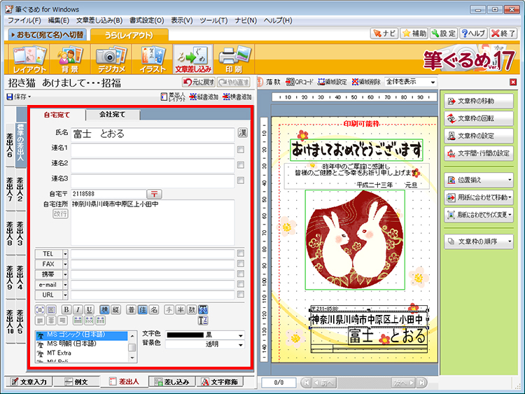This screenshot has width=525, height=394.
Task: Expand the TEL type dropdown
Action: coord(65,254)
